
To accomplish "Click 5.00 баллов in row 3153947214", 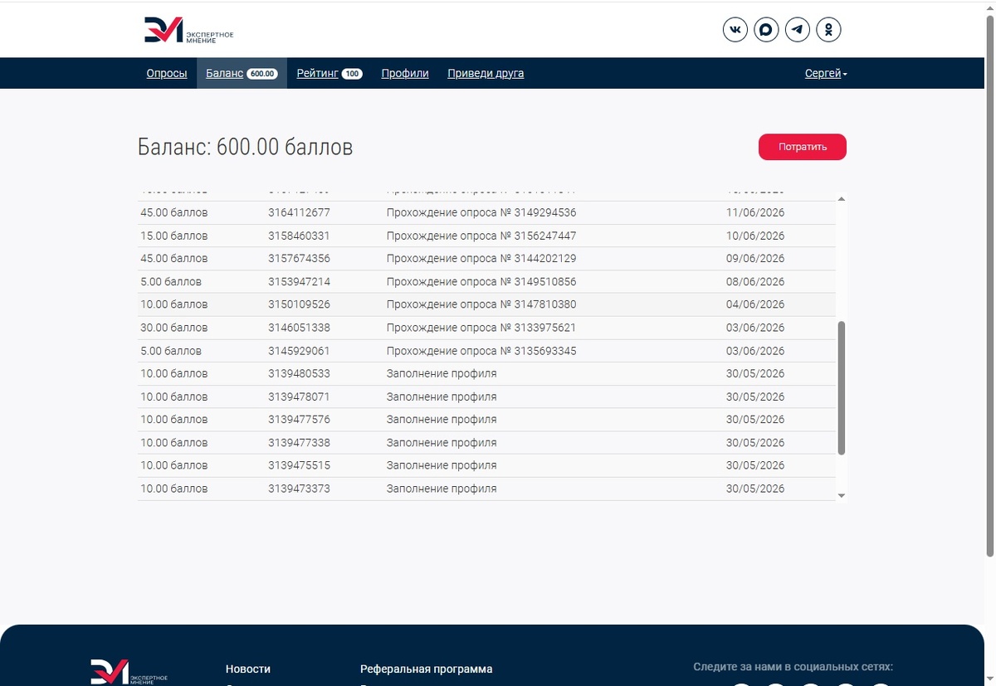I will 171,281.
